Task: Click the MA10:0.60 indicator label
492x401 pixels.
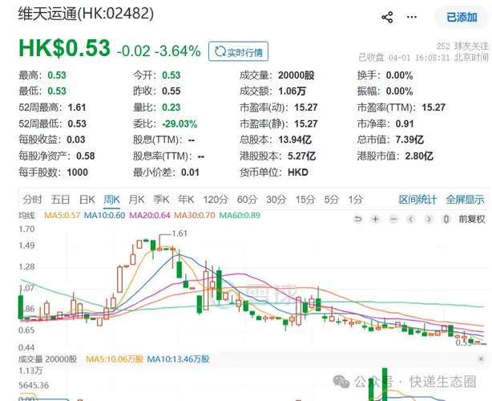Action: coord(104,216)
